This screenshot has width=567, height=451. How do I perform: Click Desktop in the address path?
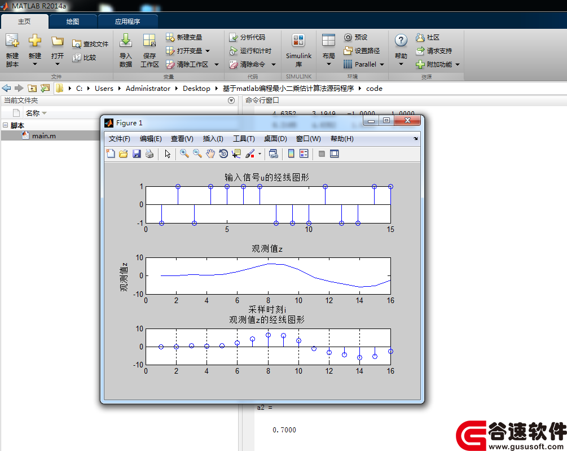pyautogui.click(x=196, y=88)
